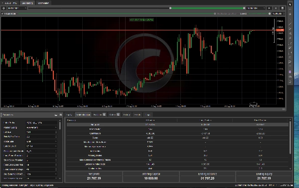Select the Commission row

pyautogui.click(x=177, y=133)
